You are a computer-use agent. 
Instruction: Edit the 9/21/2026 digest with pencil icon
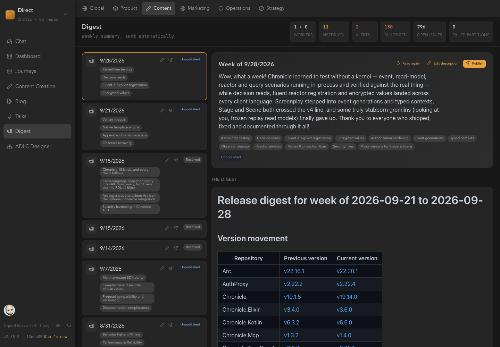pyautogui.click(x=162, y=110)
